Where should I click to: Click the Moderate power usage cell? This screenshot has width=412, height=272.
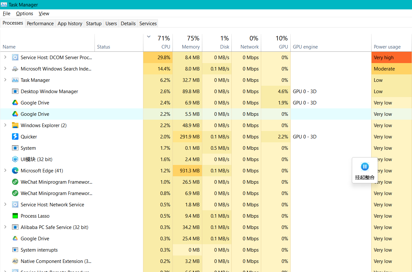(392, 69)
